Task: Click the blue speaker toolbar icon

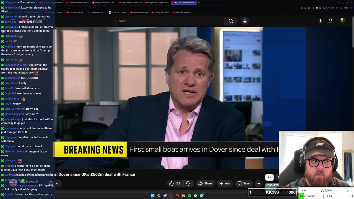Action: click(x=329, y=8)
